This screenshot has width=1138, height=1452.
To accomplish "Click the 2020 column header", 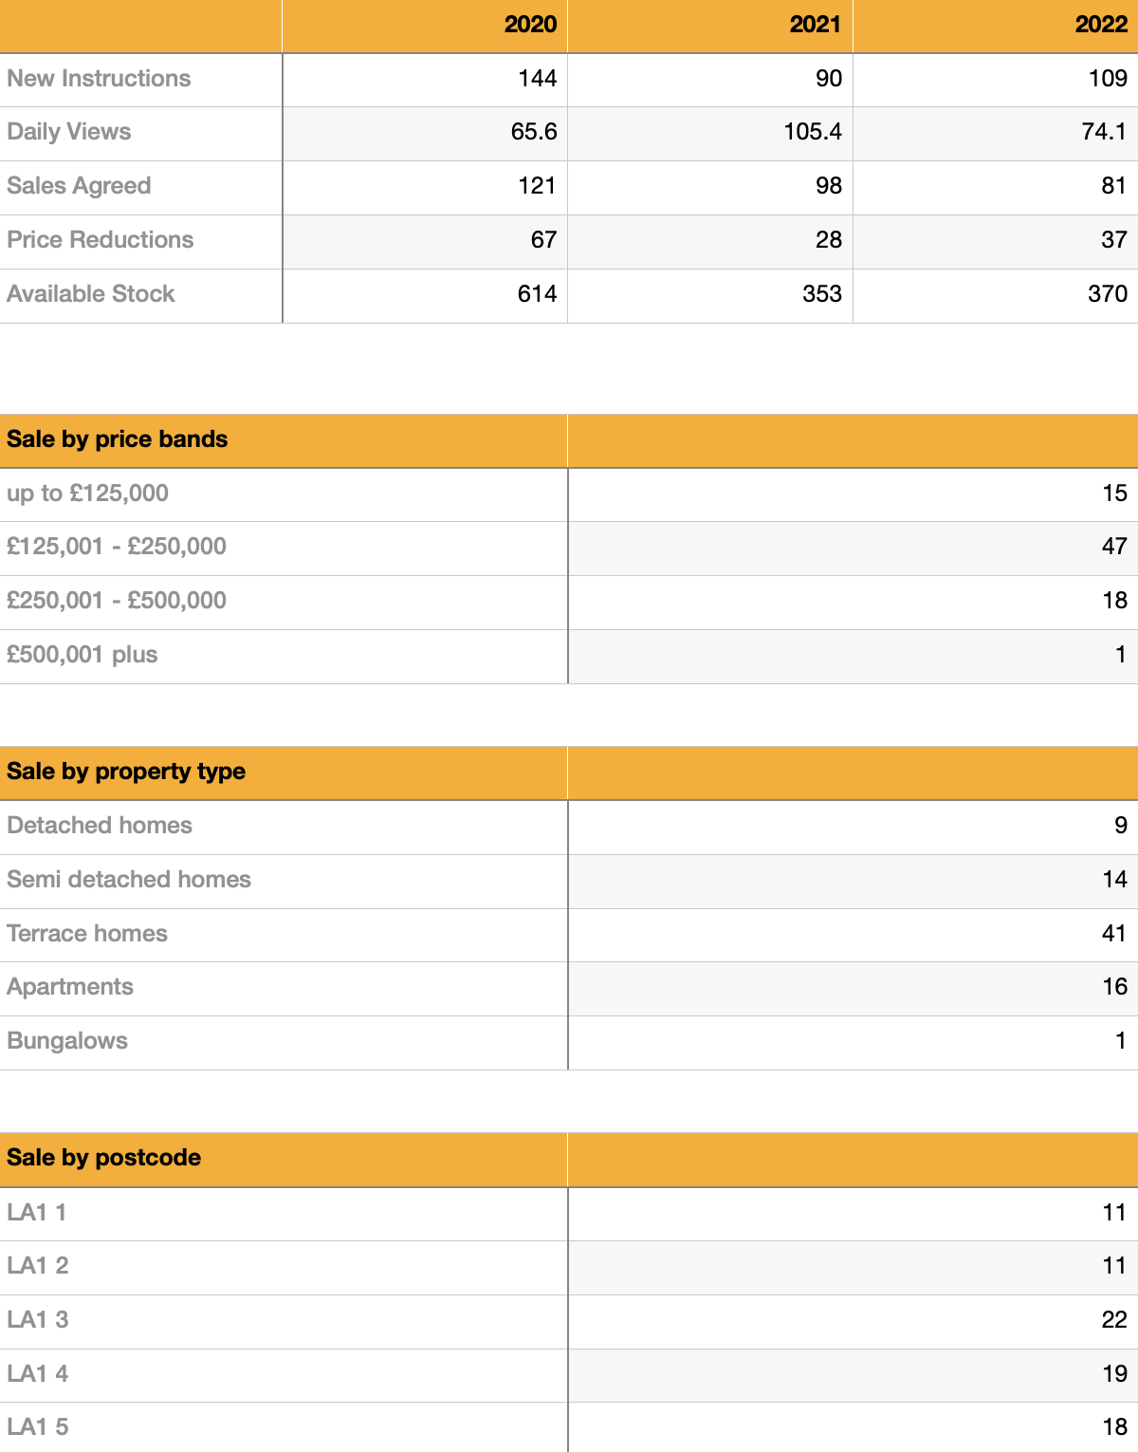I will click(530, 25).
